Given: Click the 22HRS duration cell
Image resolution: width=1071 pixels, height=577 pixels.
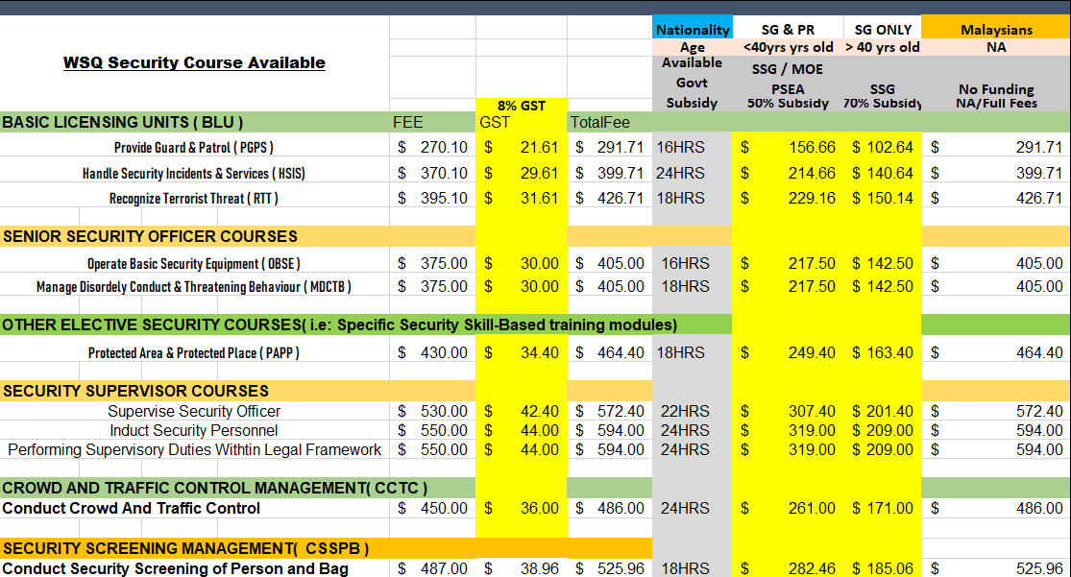Looking at the screenshot, I should click(x=683, y=411).
